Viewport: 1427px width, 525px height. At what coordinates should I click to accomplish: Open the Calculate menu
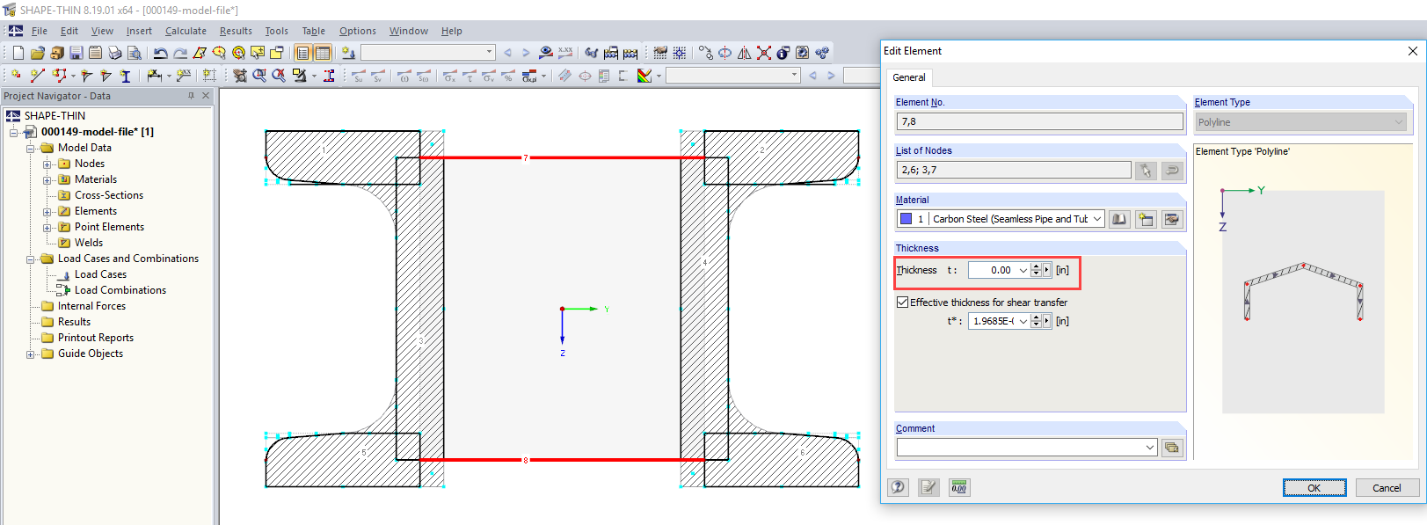[186, 31]
